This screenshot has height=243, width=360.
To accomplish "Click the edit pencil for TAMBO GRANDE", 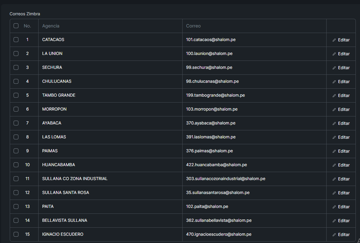I will click(334, 96).
